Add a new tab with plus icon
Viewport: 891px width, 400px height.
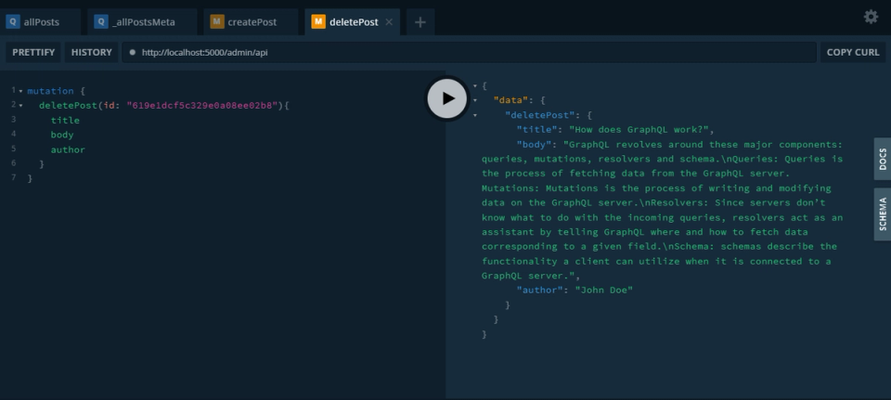click(x=420, y=22)
